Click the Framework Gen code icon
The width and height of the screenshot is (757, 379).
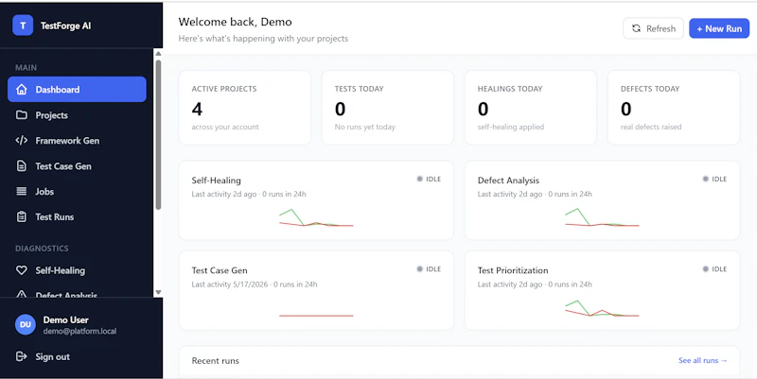pyautogui.click(x=21, y=140)
